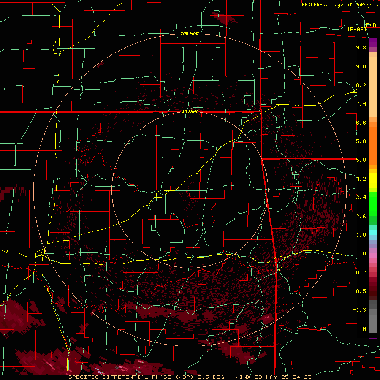
Task: Click the -0.5 legend value
Action: [359, 291]
